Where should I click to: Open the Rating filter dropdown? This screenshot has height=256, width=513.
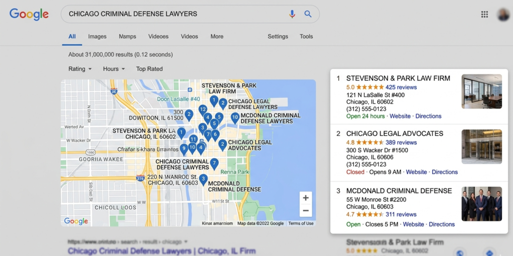tap(80, 69)
